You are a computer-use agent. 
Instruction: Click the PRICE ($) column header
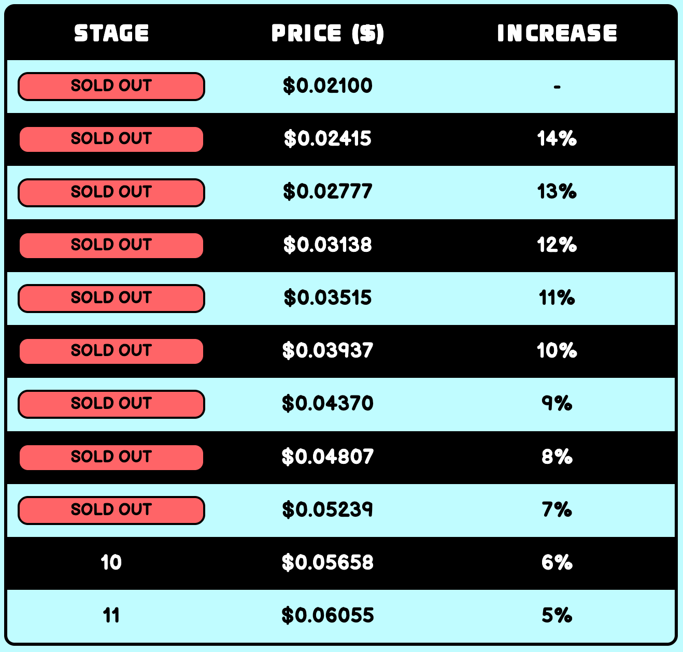[x=328, y=34]
